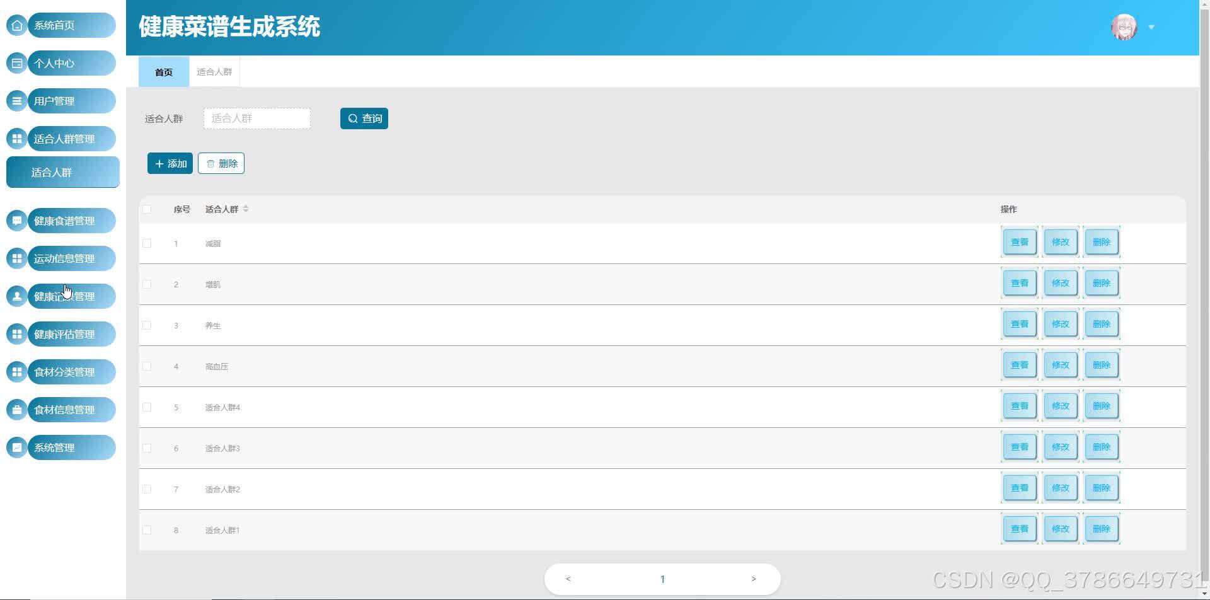Click the 查询 search button
This screenshot has width=1210, height=600.
click(x=364, y=118)
